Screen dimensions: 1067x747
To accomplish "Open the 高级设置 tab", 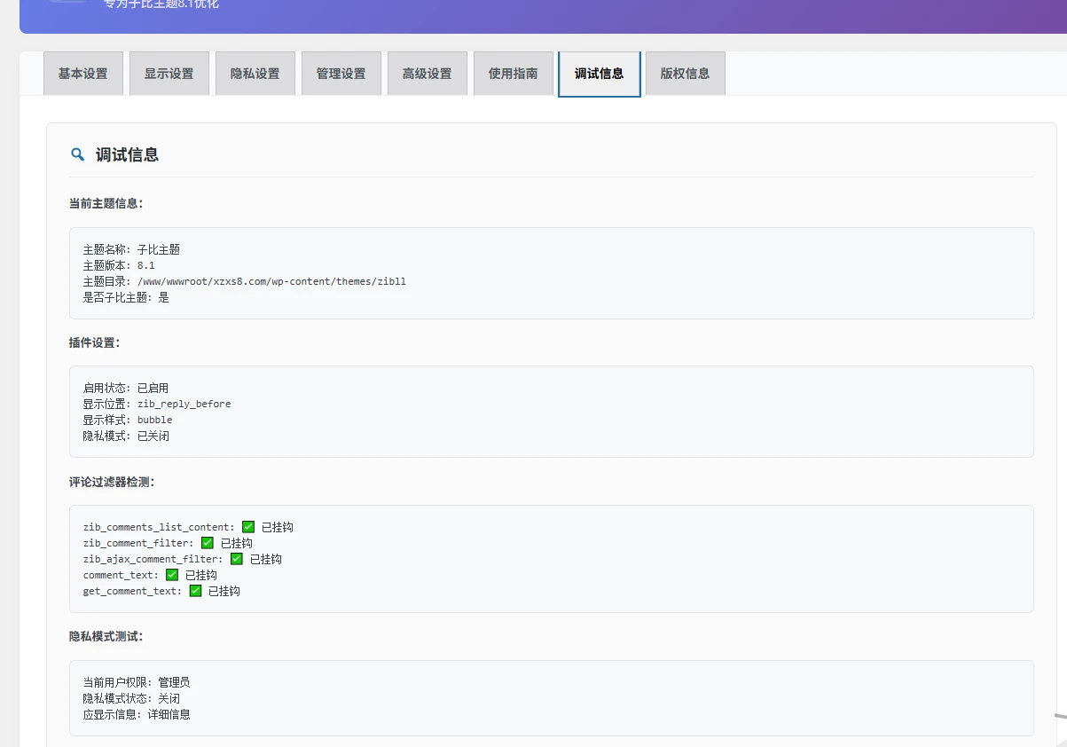I will pyautogui.click(x=428, y=74).
